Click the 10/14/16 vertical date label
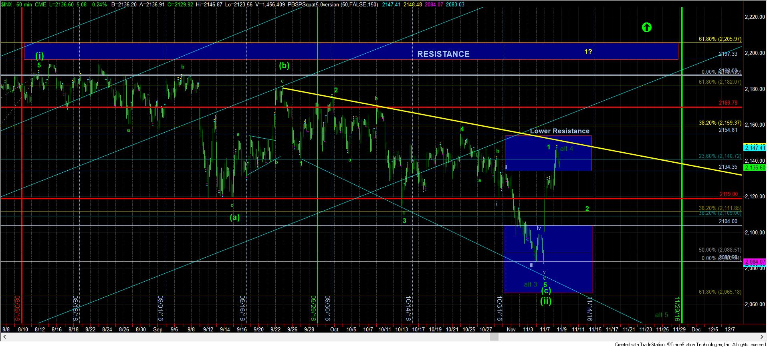767x347 pixels. pos(408,309)
